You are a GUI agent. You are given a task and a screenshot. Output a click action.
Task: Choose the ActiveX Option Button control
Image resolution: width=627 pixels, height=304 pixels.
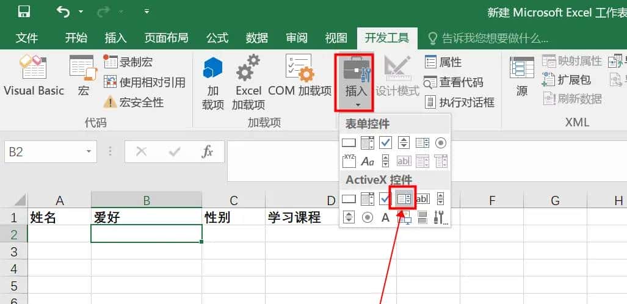[x=367, y=217]
